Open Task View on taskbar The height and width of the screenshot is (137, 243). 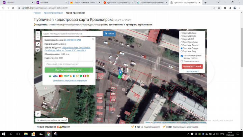(x=18, y=134)
